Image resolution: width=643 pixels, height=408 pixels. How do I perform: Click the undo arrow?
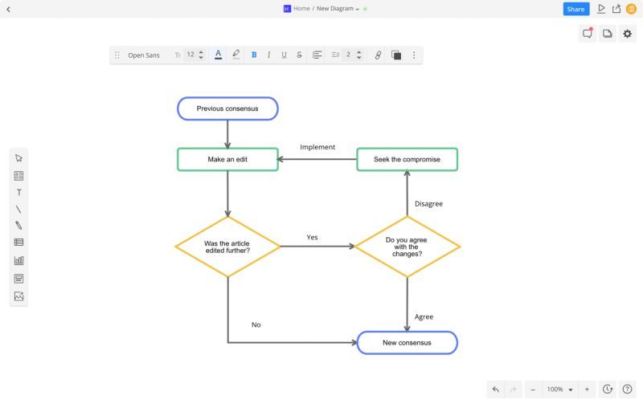496,390
